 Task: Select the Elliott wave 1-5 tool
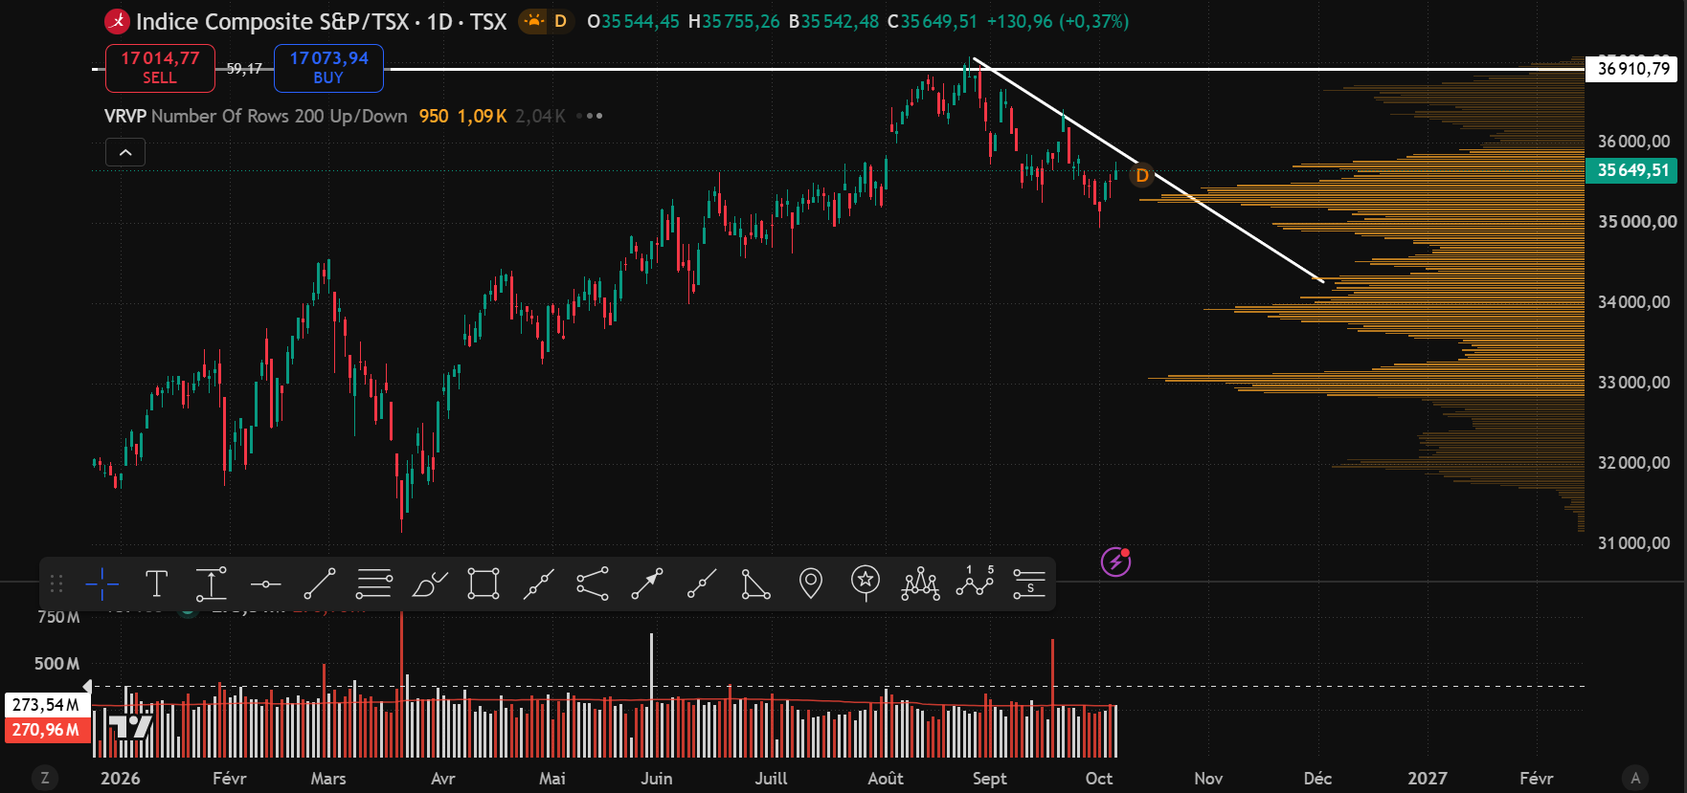coord(975,584)
